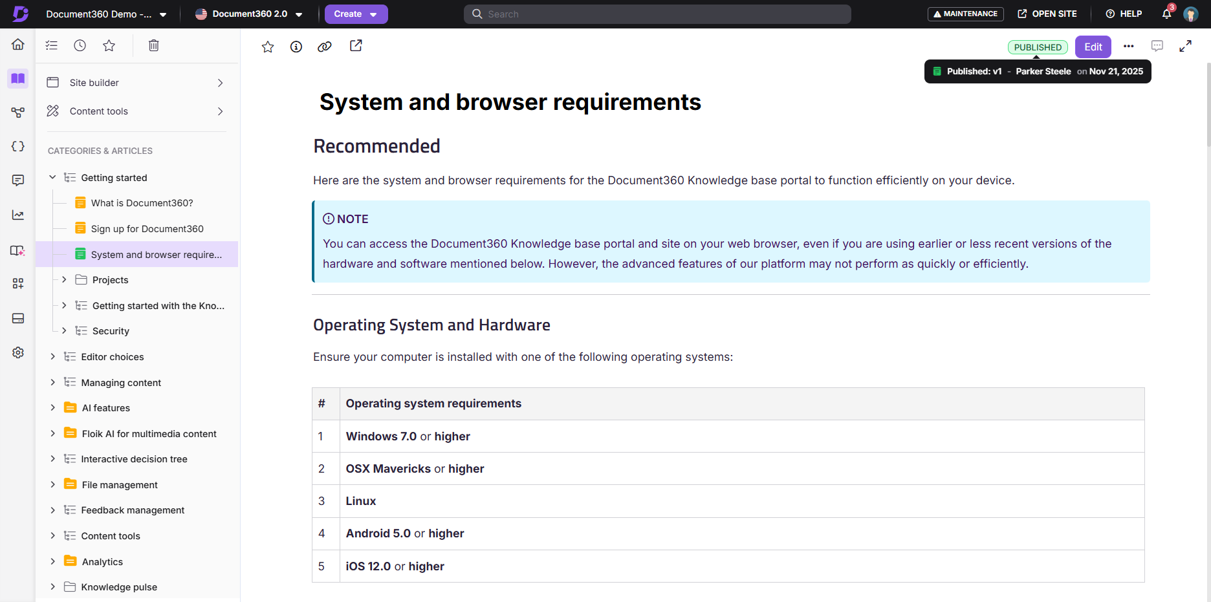
Task: Copy the article link using the link icon
Action: point(325,46)
